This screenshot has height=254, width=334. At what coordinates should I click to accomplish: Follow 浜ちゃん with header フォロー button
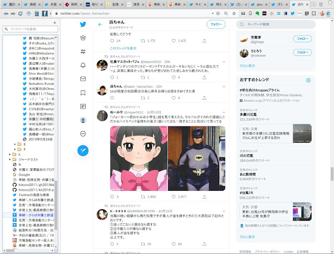[216, 25]
